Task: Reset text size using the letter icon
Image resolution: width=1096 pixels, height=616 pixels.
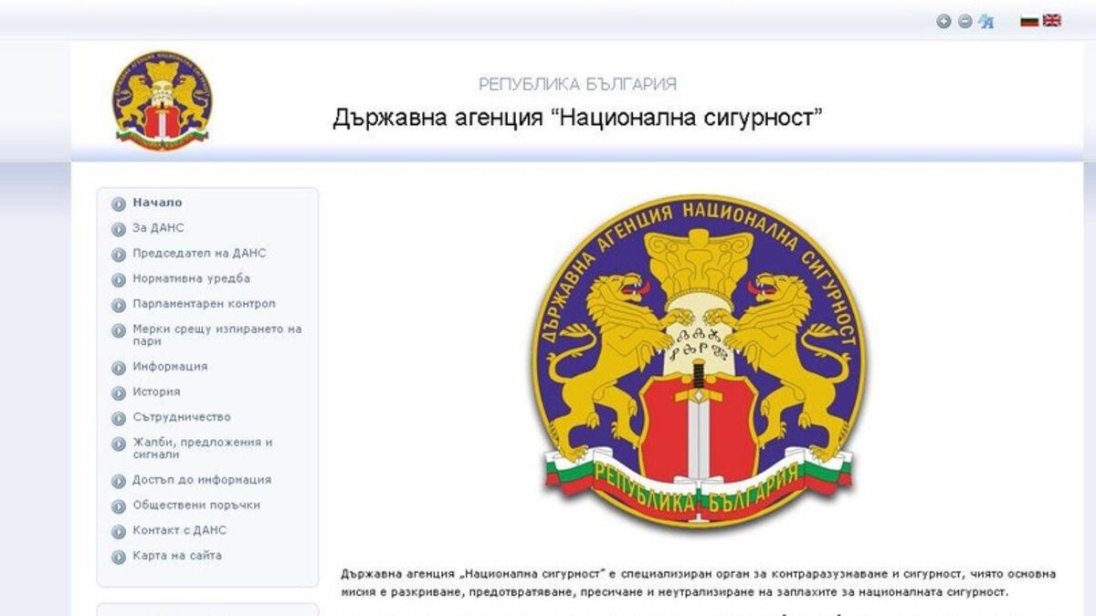Action: point(985,22)
